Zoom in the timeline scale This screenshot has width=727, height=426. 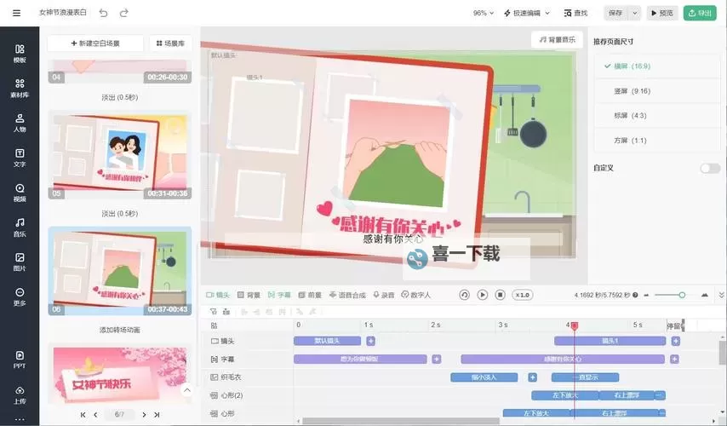[x=705, y=295]
